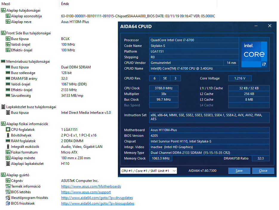Select the Alaplap azonosítója value string
This screenshot has height=210, width=279.
pos(138,16)
